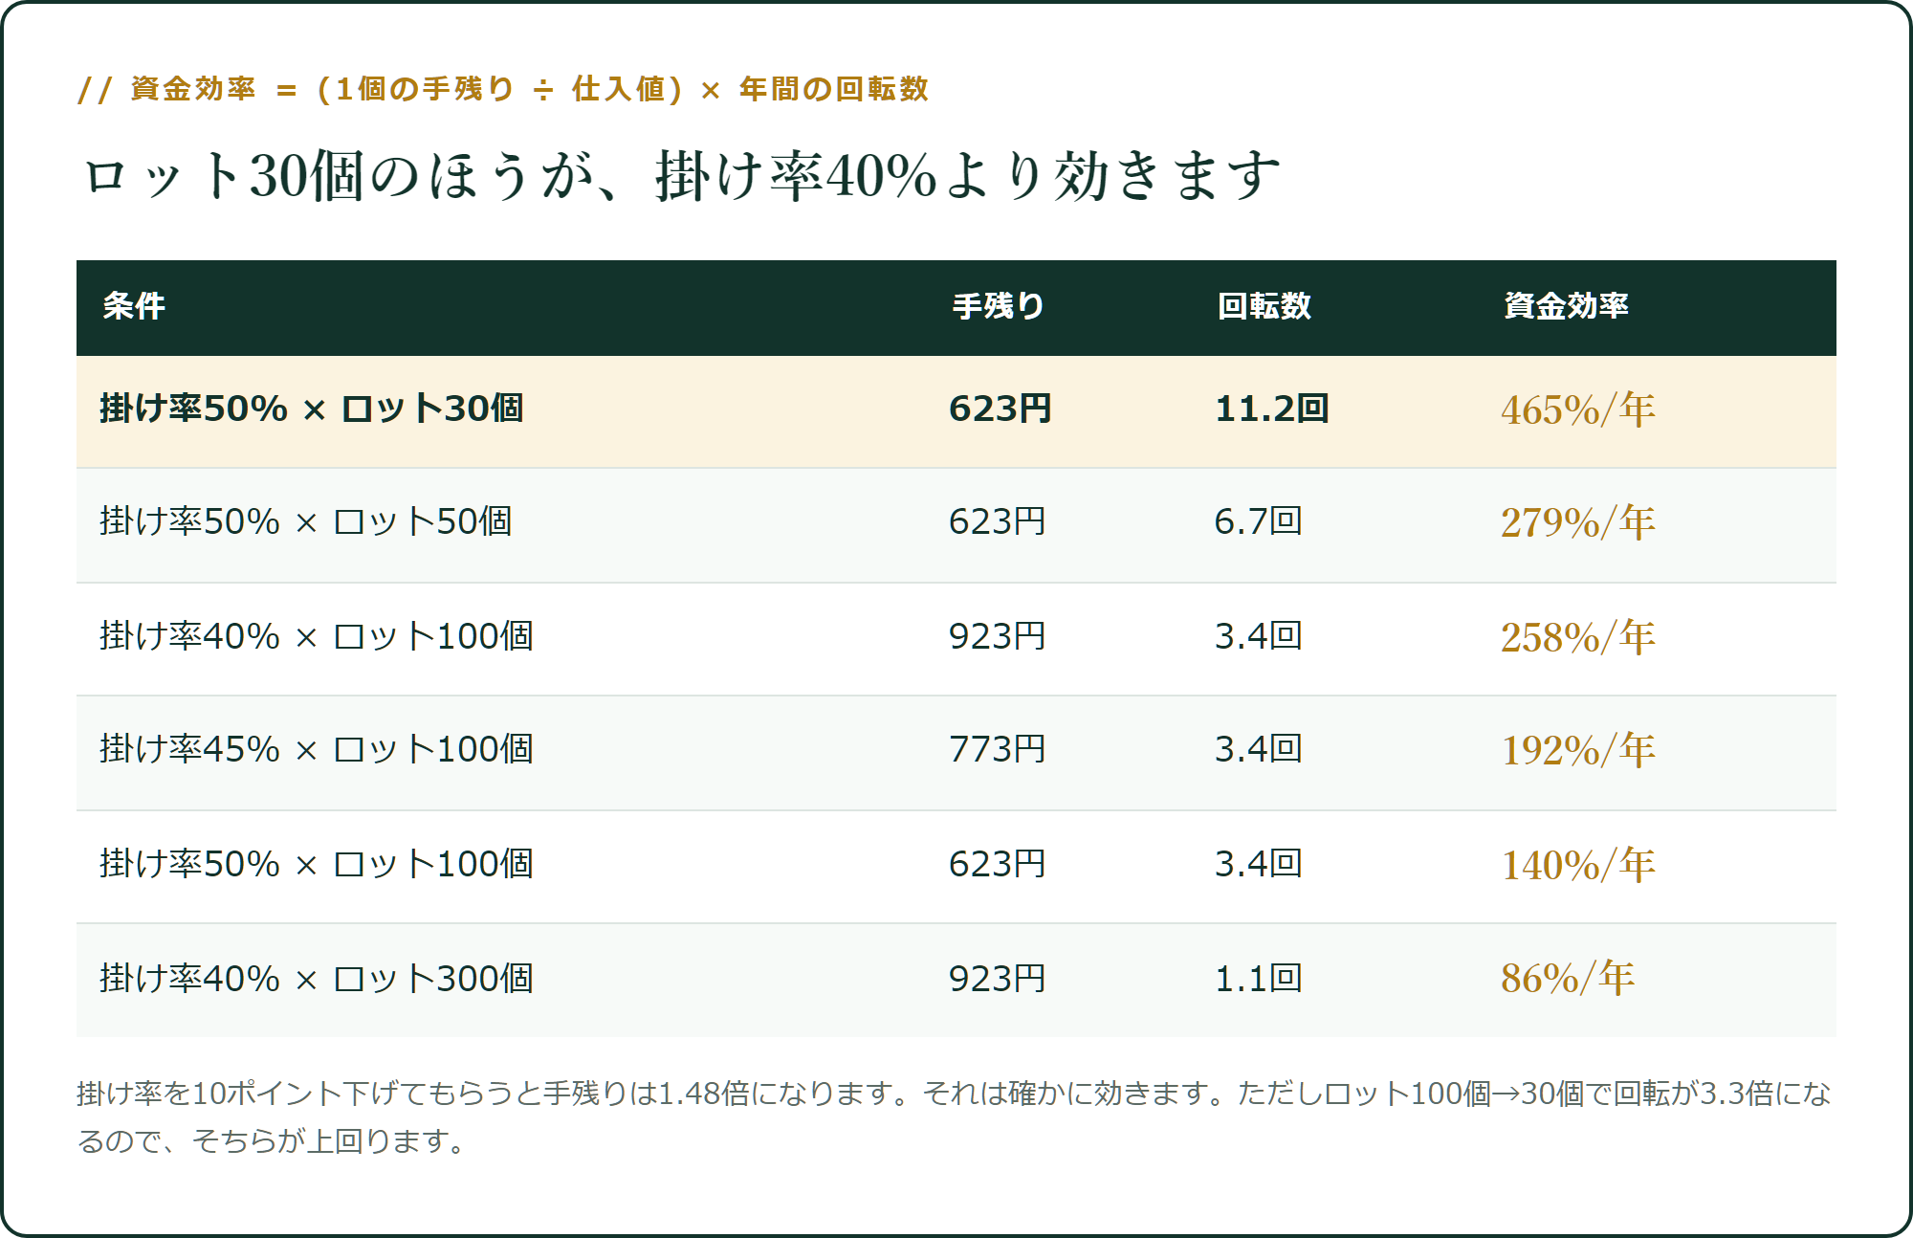Click the 6.7回 cell
Screen dimensions: 1913x1238
coord(1258,521)
